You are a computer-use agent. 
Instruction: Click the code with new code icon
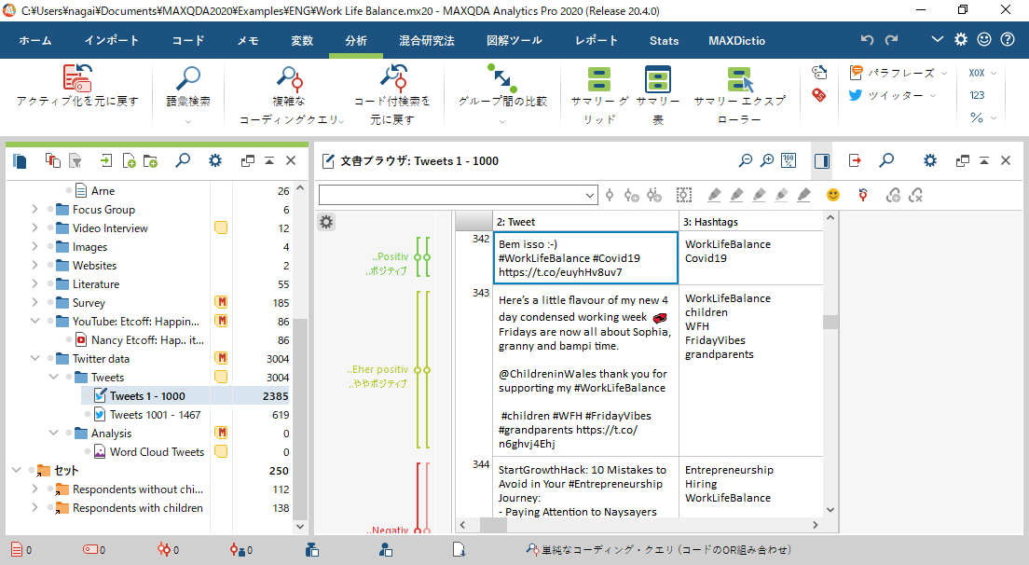point(631,195)
